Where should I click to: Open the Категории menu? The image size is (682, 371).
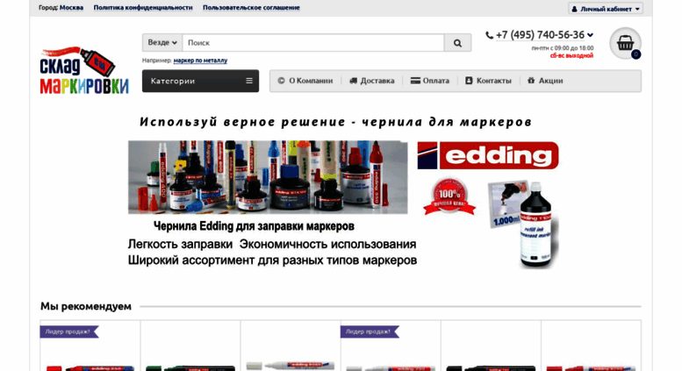pos(200,81)
